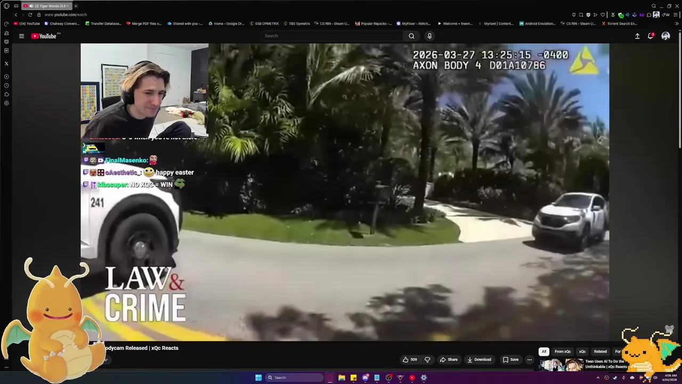Select the All filter chip

[544, 351]
